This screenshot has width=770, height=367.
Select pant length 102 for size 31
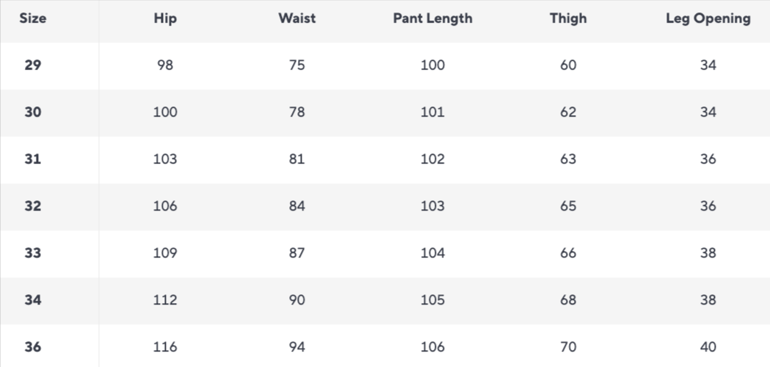coord(432,159)
